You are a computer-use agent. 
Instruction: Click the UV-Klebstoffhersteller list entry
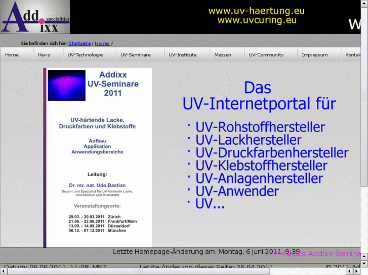[x=261, y=166]
